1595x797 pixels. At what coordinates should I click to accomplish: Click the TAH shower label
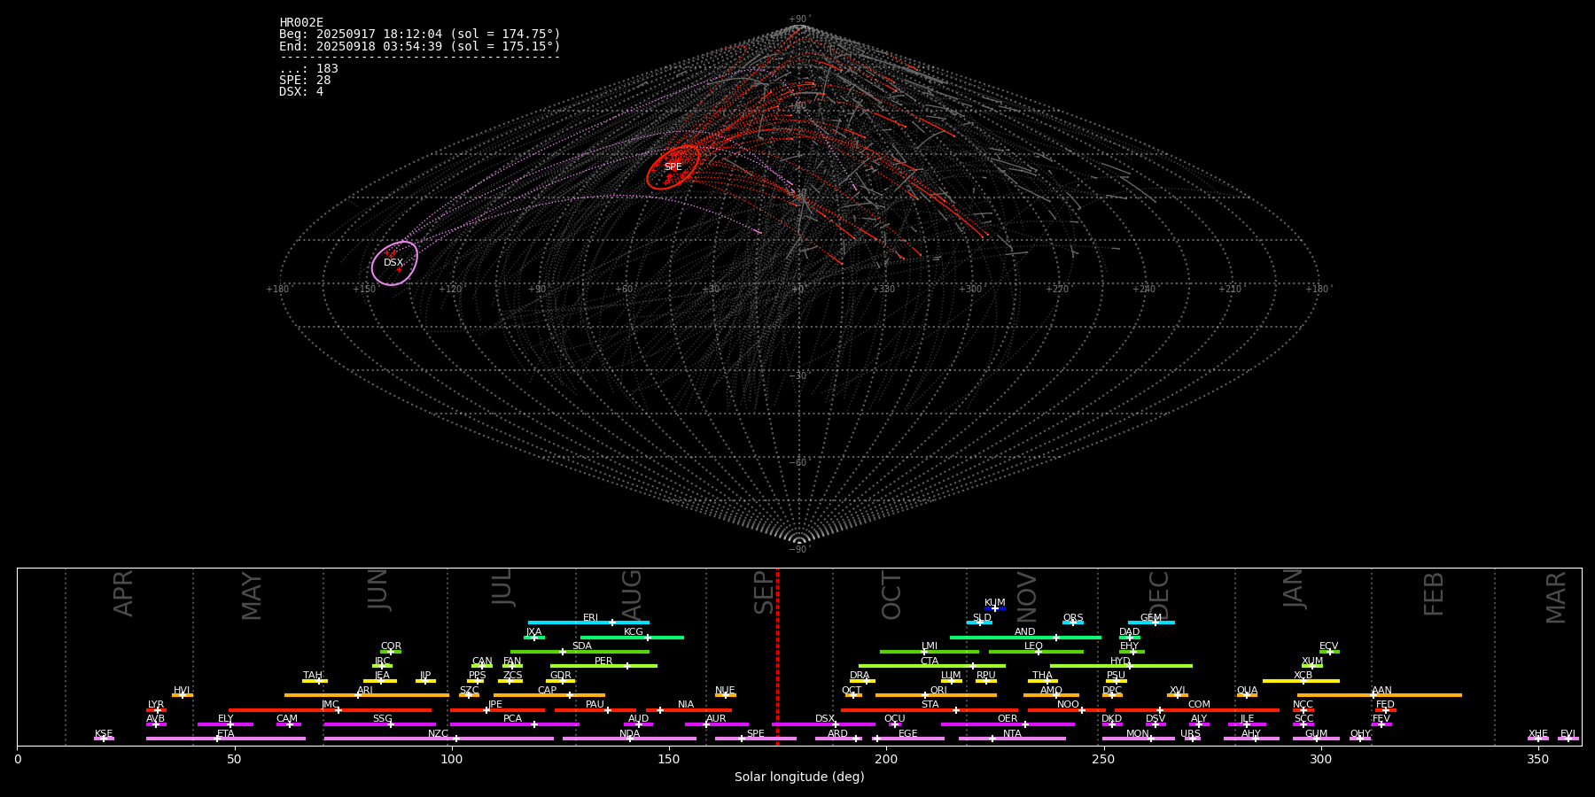(313, 676)
